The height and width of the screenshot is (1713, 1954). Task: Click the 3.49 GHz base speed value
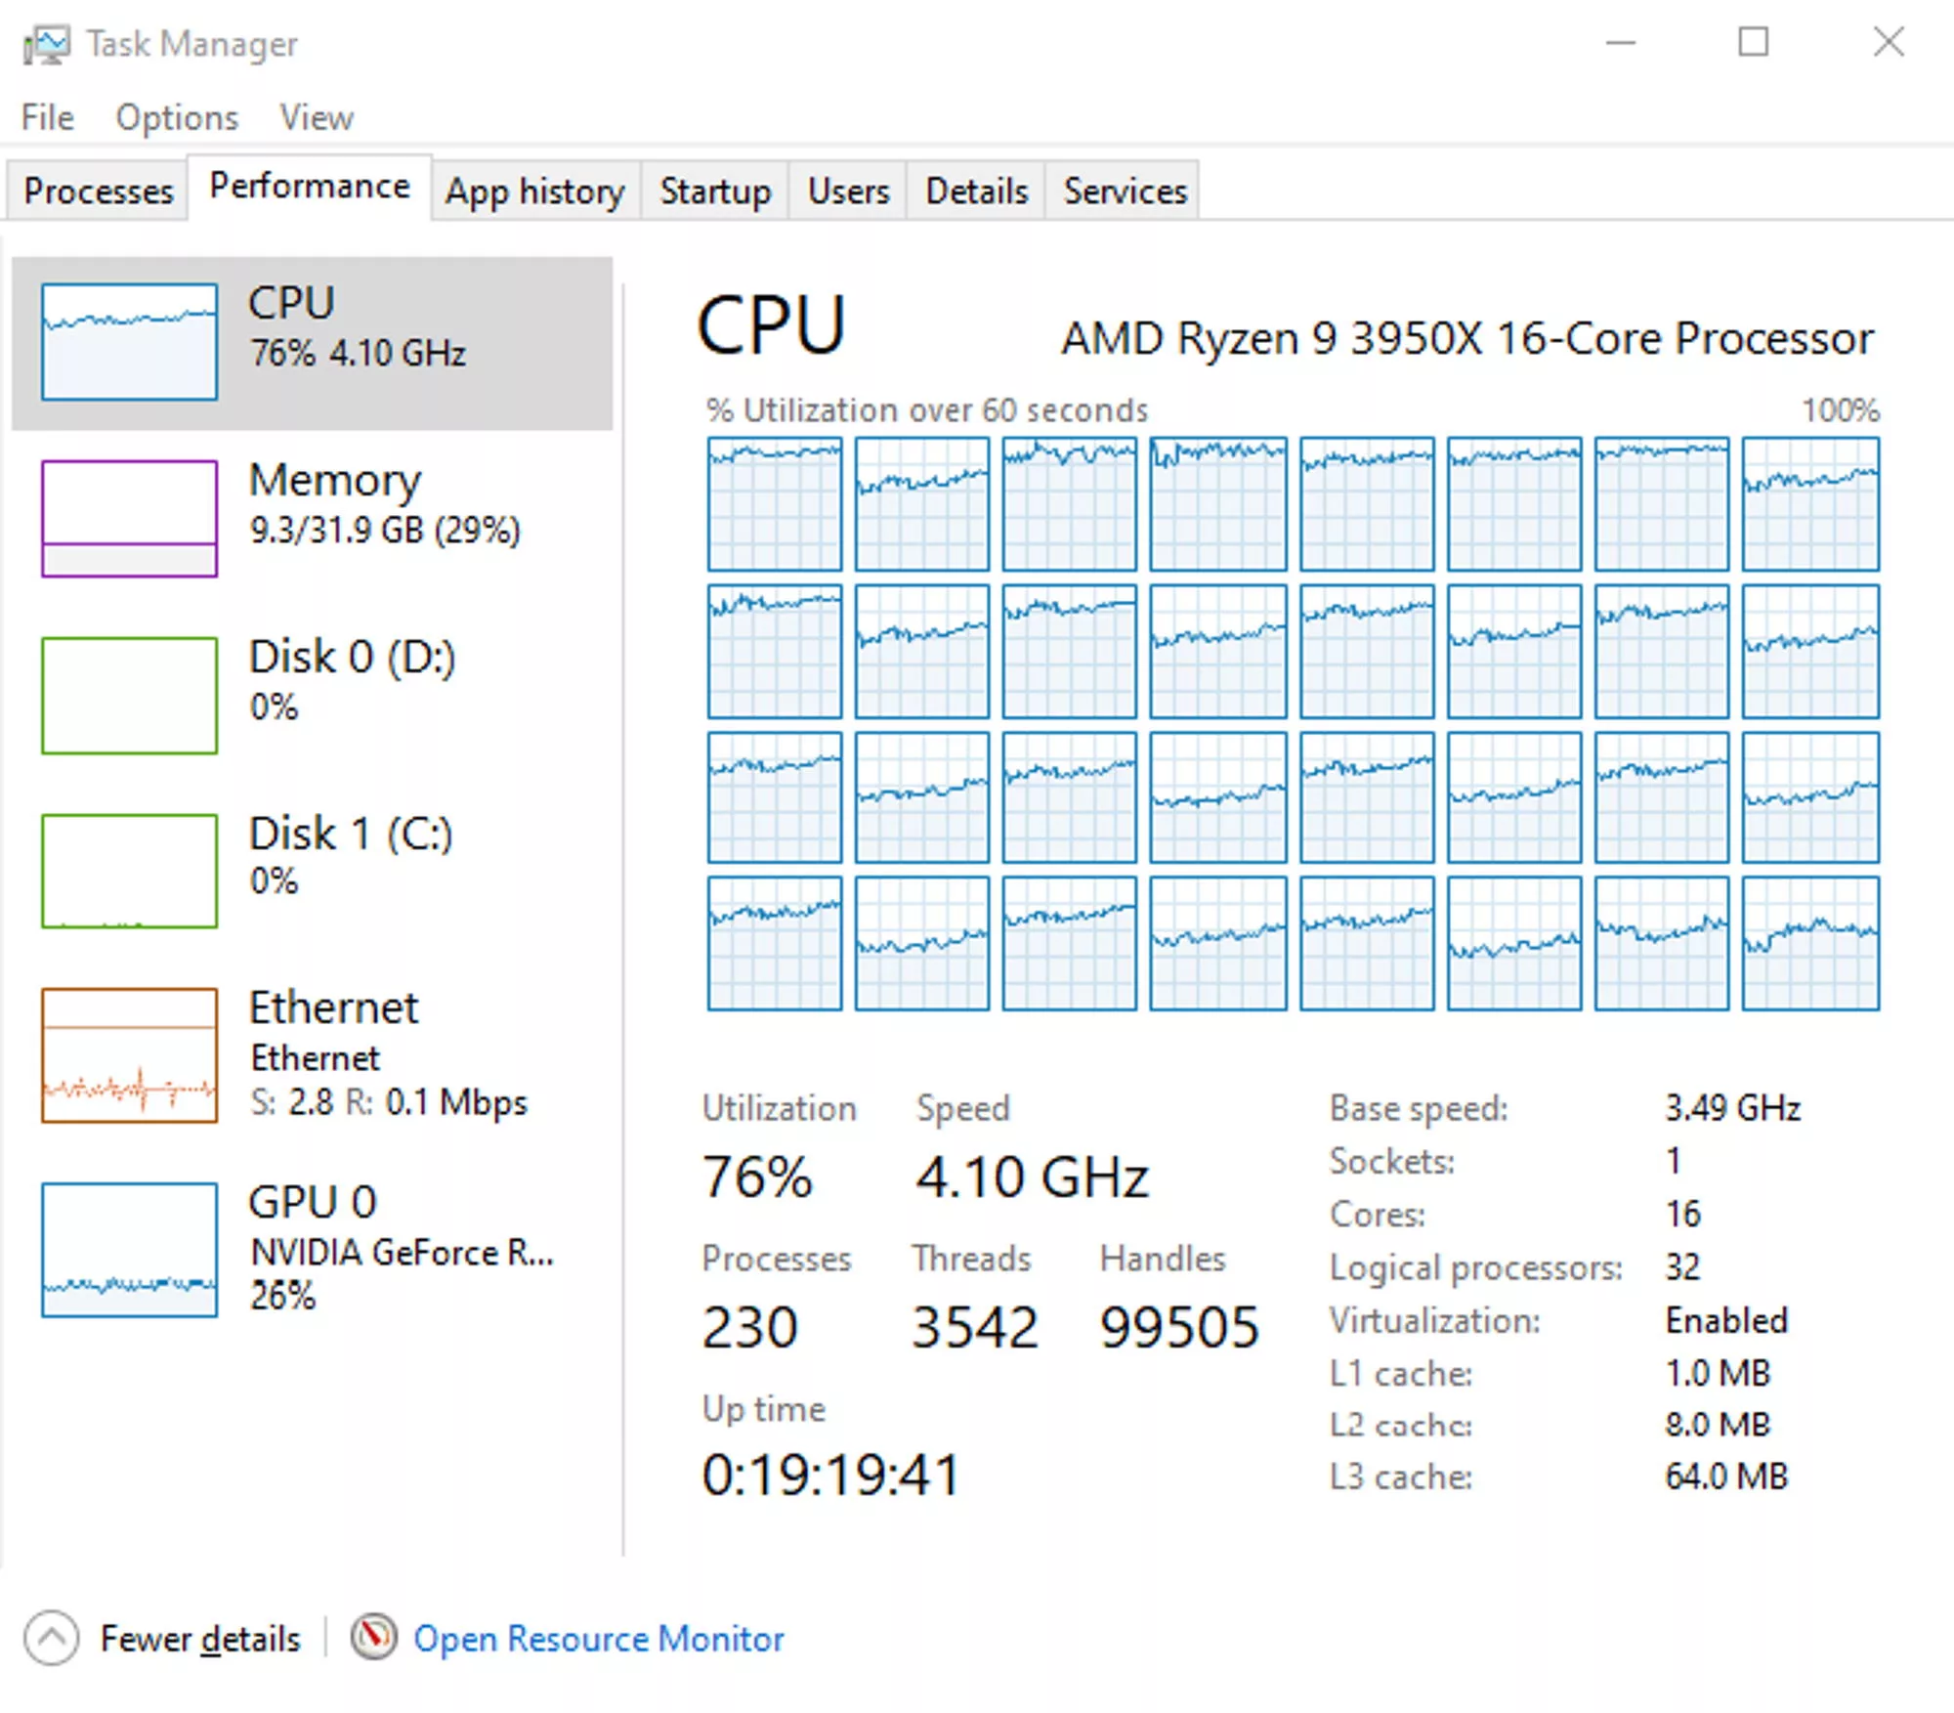point(1733,1108)
